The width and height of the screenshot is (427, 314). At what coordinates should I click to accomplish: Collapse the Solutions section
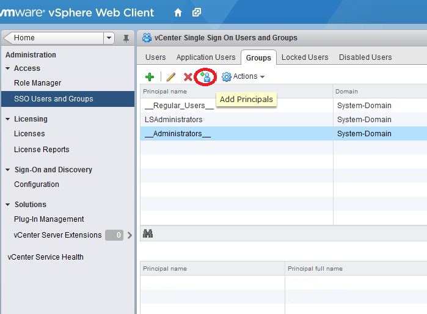point(8,205)
